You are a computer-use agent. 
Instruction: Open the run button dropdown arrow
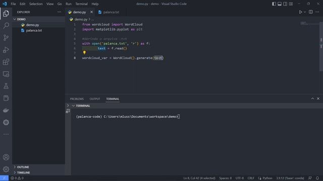305,12
